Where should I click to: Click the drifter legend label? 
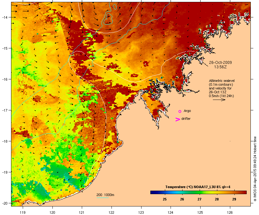pos(186,119)
